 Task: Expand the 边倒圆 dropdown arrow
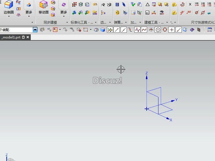(9, 16)
